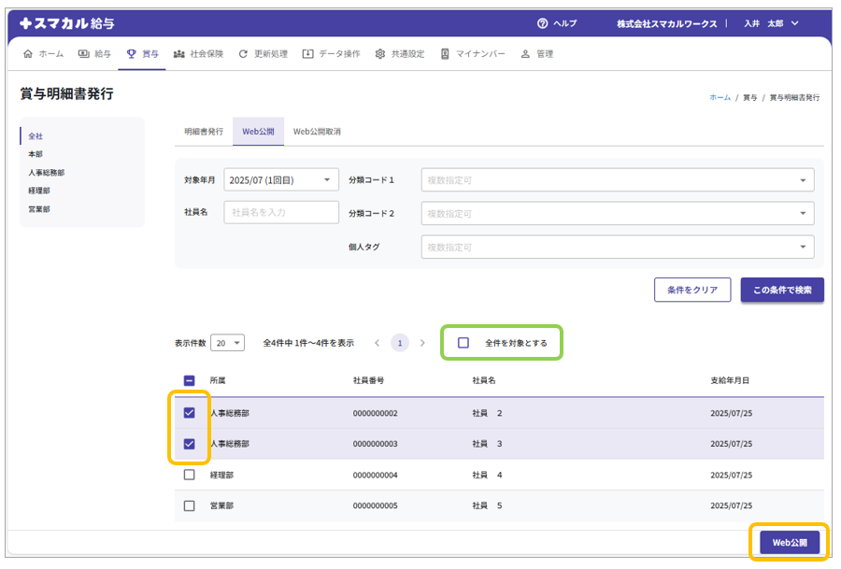Click the 更新処理 refresh icon

point(243,54)
